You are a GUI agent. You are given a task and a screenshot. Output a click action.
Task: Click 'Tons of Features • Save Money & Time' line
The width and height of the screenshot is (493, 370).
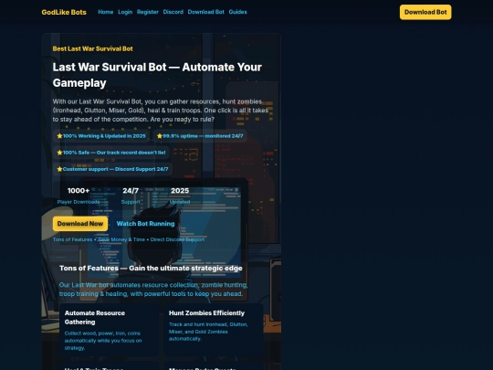coord(129,239)
